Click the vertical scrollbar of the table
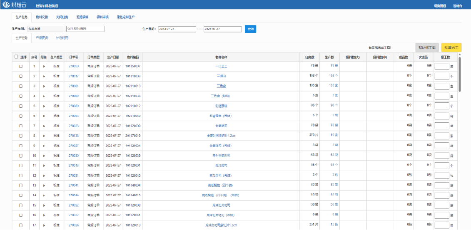The width and height of the screenshot is (471, 230). [460, 74]
